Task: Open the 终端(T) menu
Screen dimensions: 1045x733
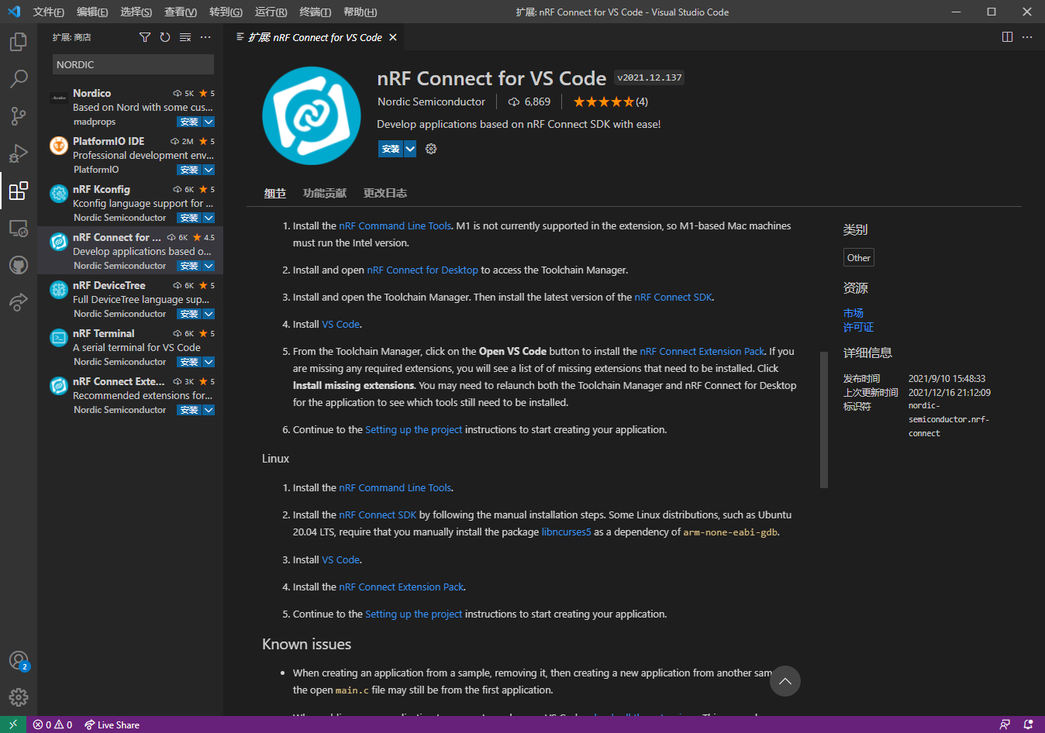Action: (315, 12)
